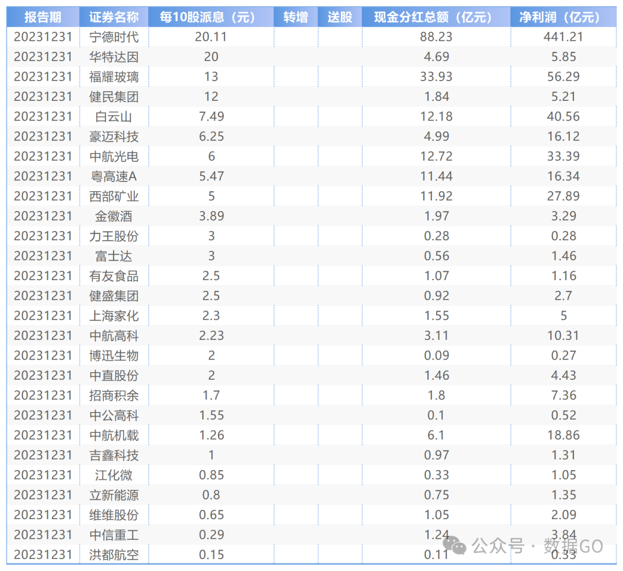
Task: Click the net profit value 7.36
Action: pyautogui.click(x=564, y=395)
